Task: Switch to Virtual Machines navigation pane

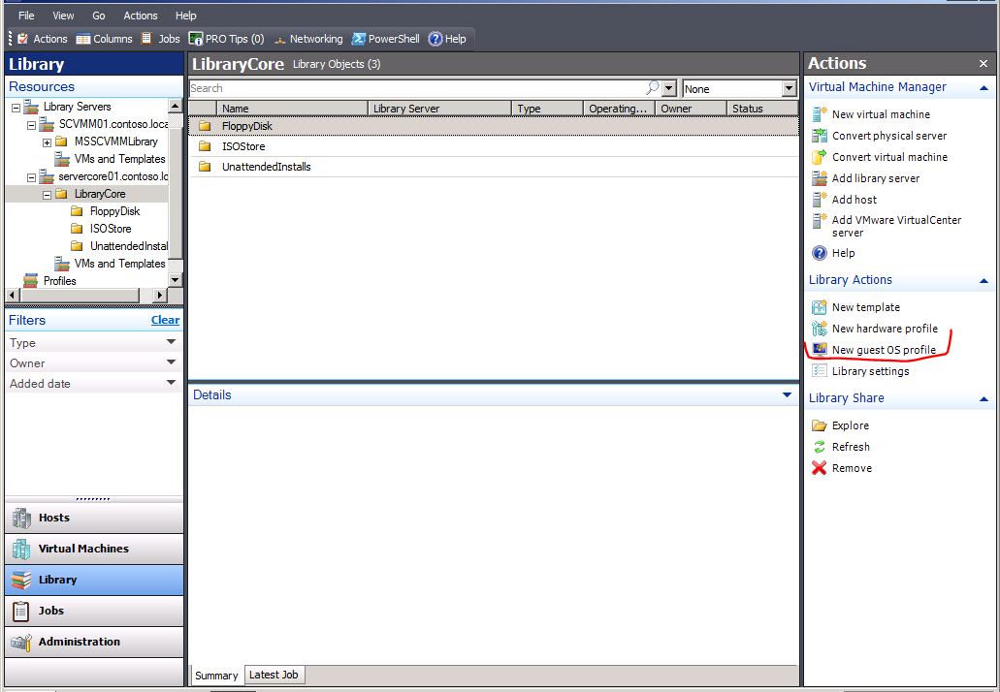Action: [x=94, y=549]
